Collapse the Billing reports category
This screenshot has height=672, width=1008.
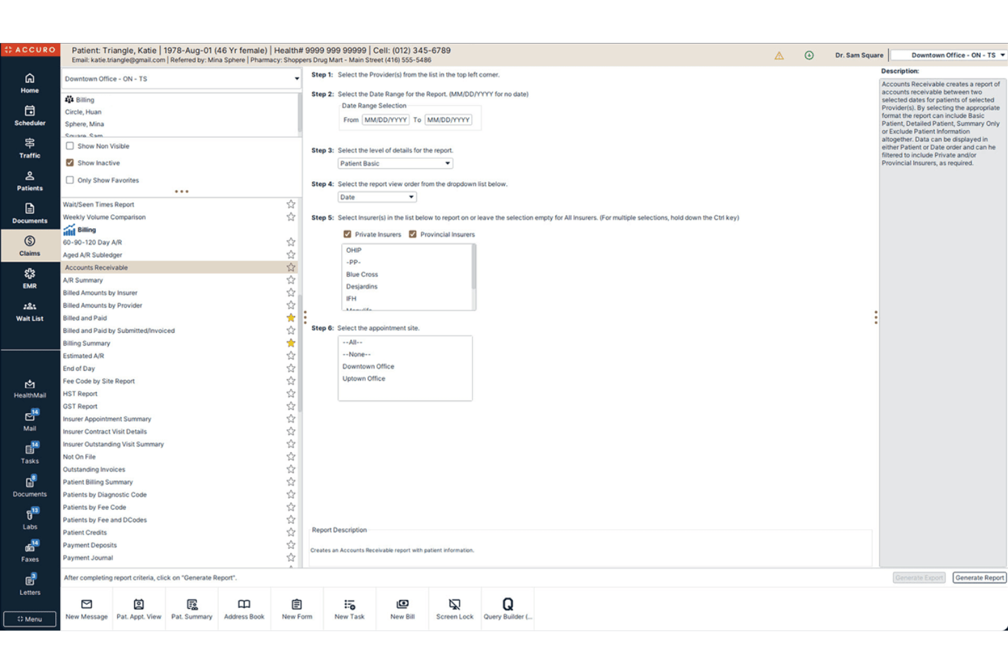point(80,229)
